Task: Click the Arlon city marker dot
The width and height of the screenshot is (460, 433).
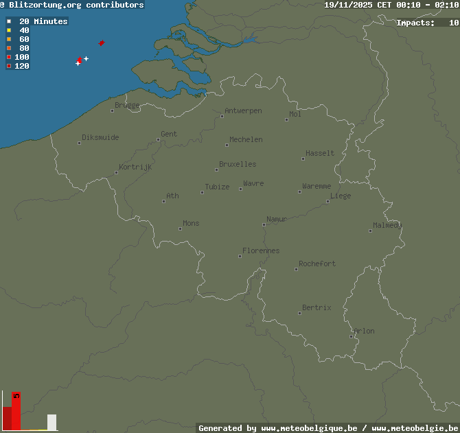Action: click(352, 336)
